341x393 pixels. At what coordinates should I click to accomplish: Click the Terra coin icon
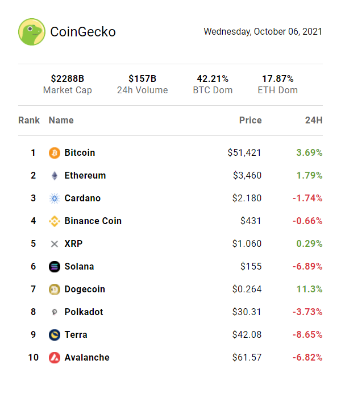coord(55,335)
